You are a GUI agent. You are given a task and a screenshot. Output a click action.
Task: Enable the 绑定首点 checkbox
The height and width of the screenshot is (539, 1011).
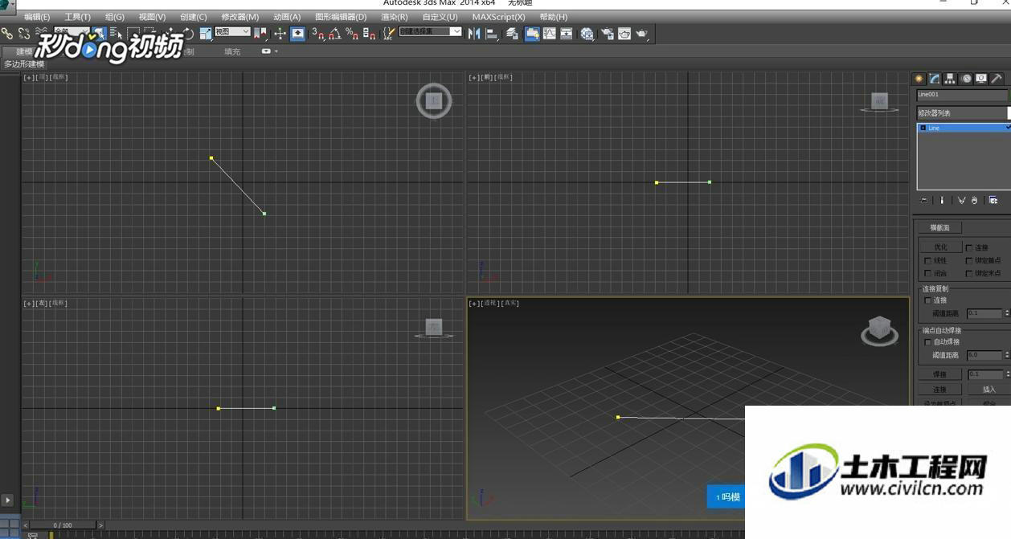point(969,260)
